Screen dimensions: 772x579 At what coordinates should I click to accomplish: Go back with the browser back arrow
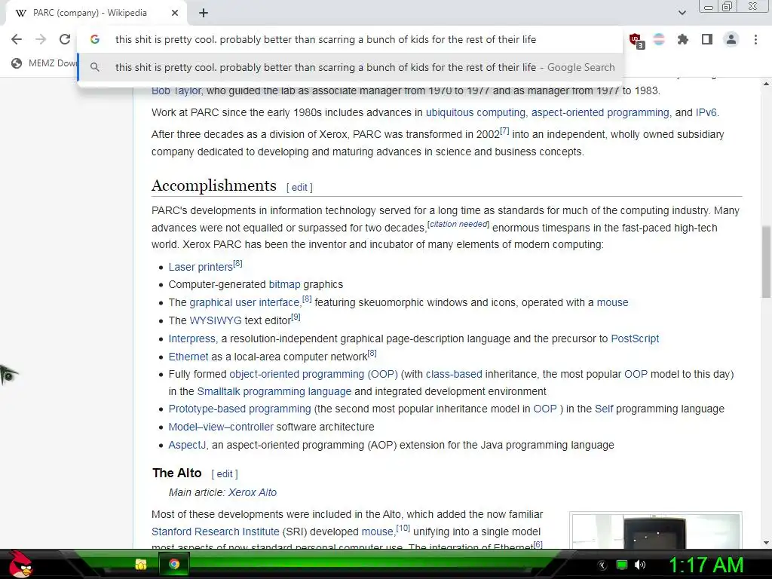(17, 39)
